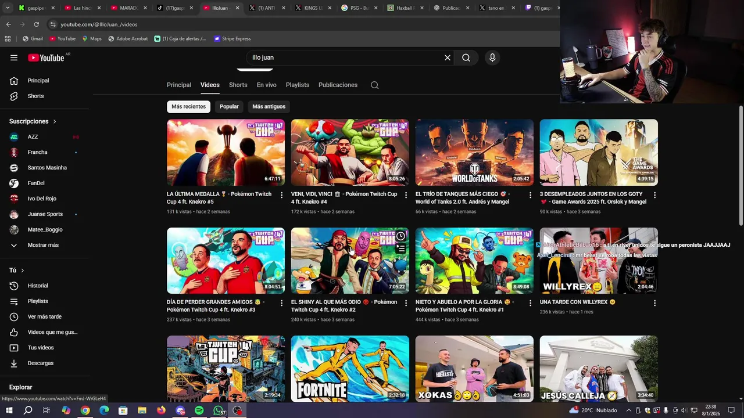This screenshot has width=744, height=418.
Task: Switch to the Shorts channel tab
Action: point(238,85)
